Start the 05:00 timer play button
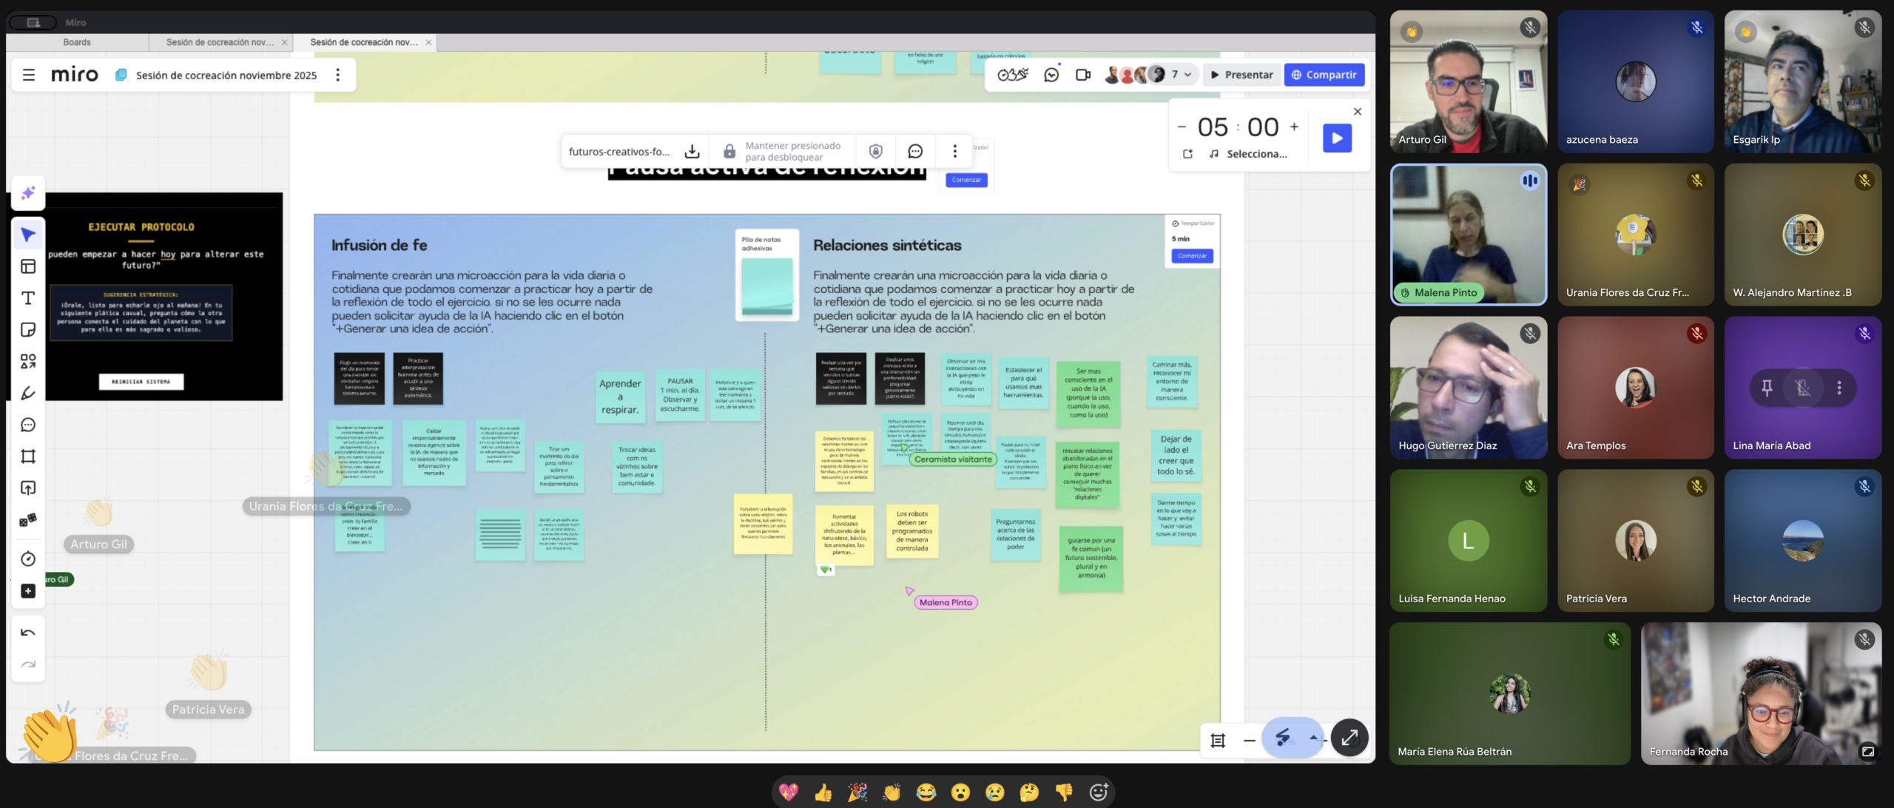 [x=1336, y=138]
